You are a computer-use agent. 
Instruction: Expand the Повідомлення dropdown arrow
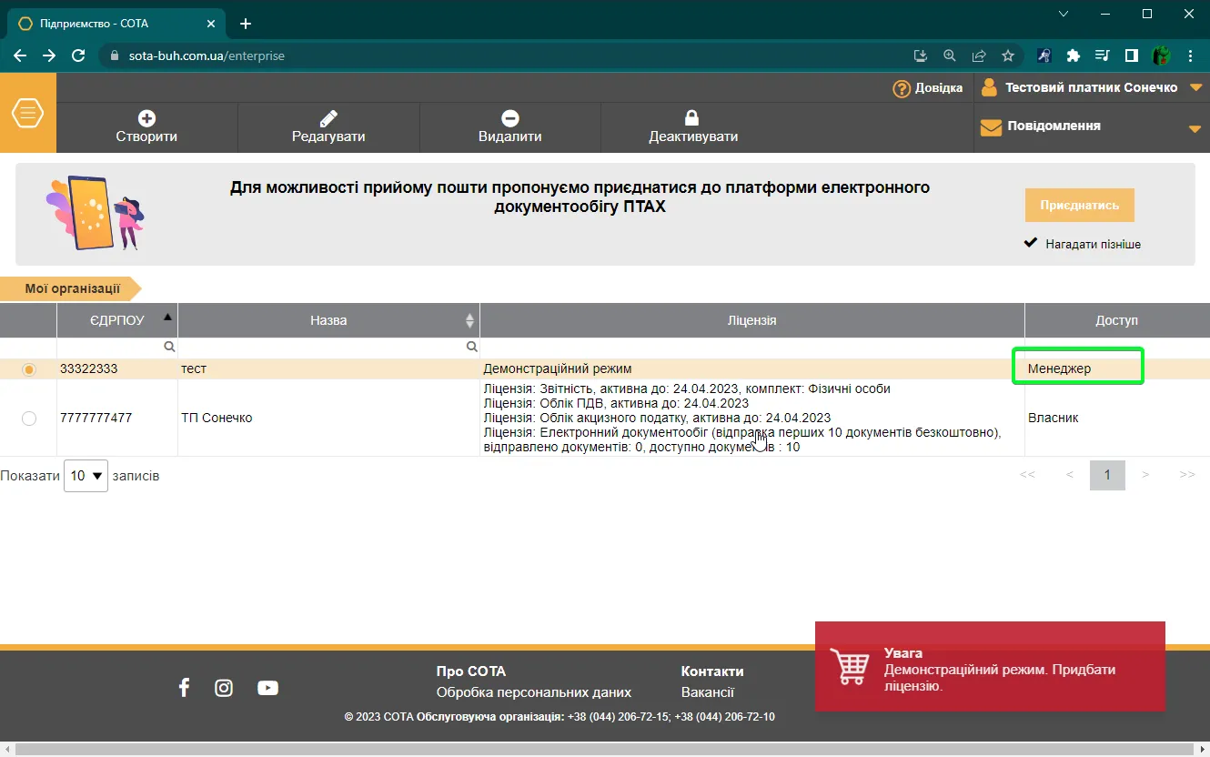click(1195, 129)
